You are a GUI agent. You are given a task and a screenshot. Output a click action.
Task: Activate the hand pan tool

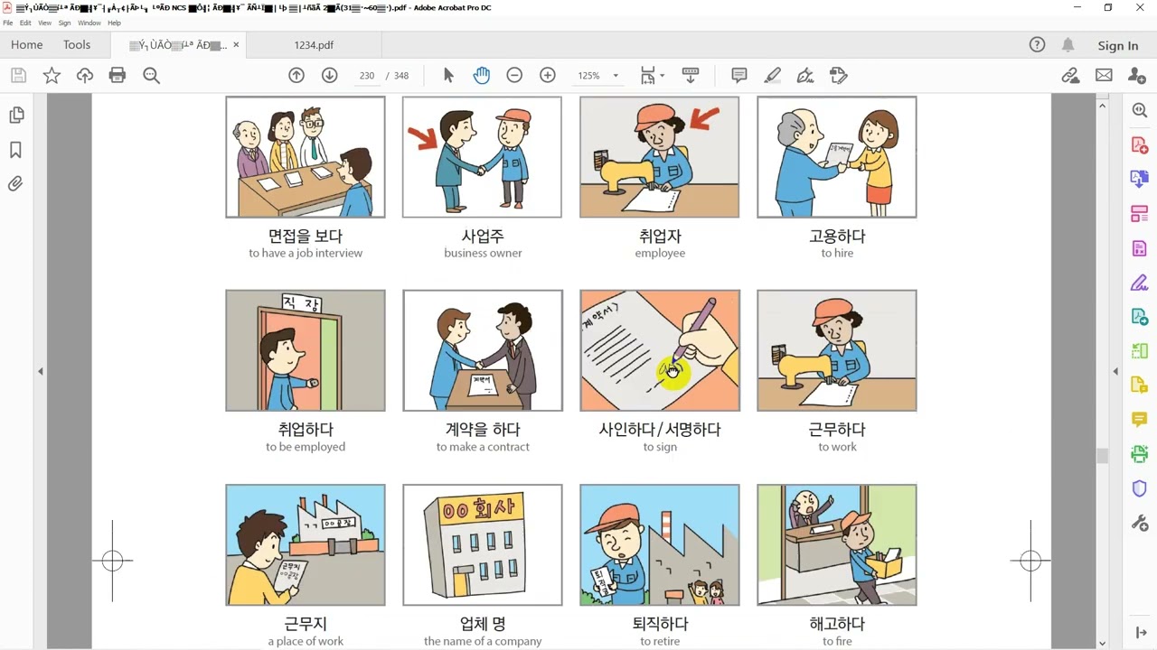pos(481,76)
